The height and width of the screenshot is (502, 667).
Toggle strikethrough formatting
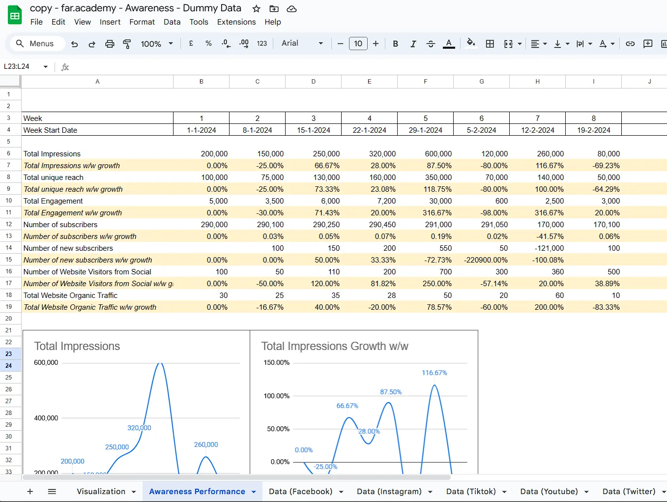coord(431,43)
